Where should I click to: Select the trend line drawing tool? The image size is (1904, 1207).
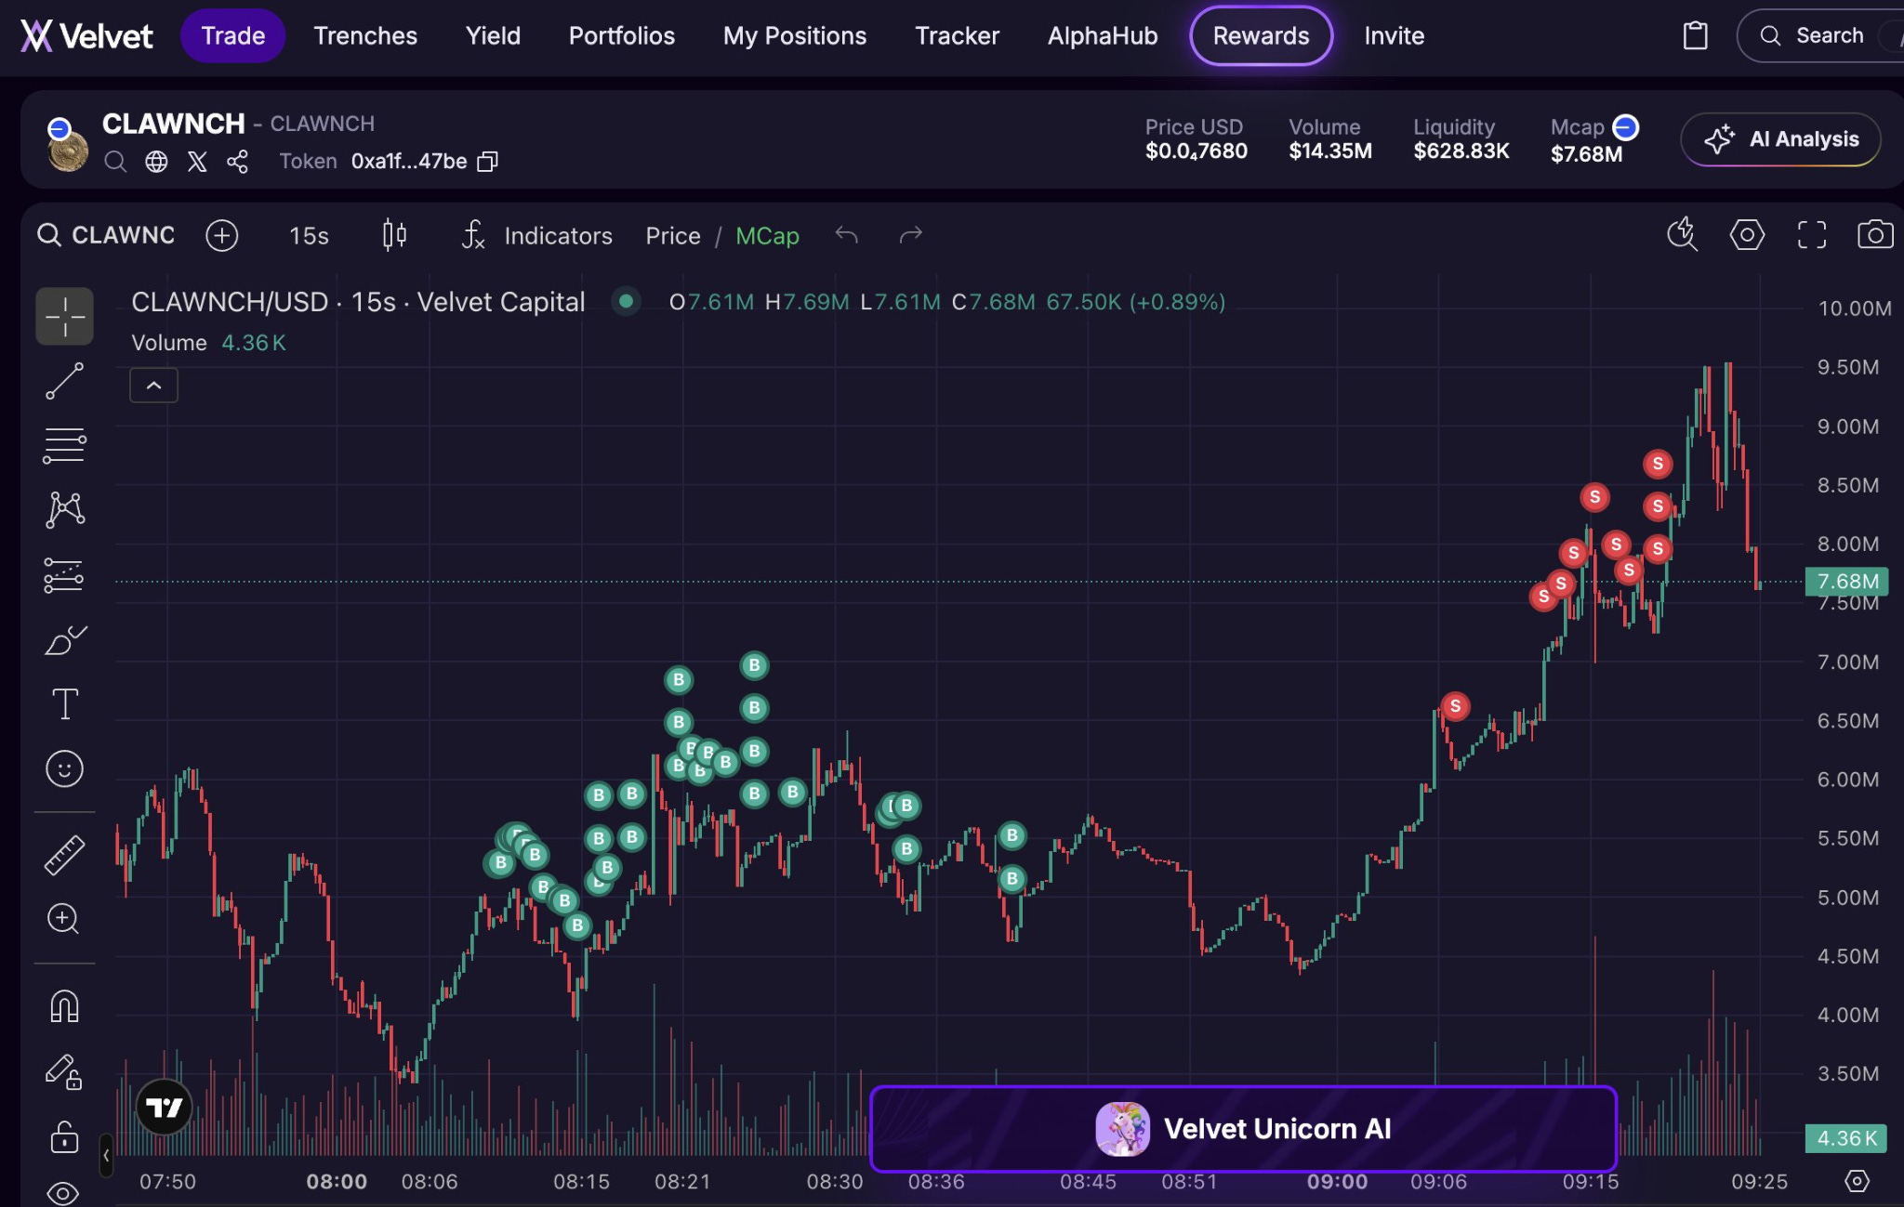tap(64, 381)
